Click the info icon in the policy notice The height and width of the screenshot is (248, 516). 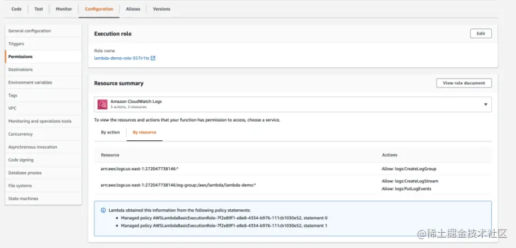pyautogui.click(x=104, y=210)
